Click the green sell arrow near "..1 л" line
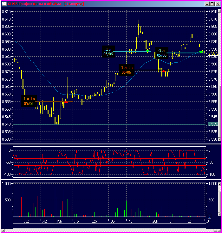 (147, 51)
